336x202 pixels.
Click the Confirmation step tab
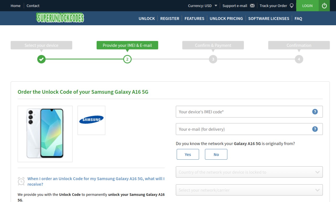(299, 45)
